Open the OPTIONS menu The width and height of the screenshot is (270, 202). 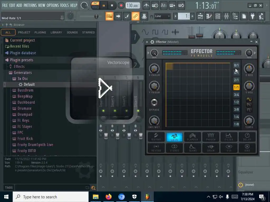tap(53, 5)
